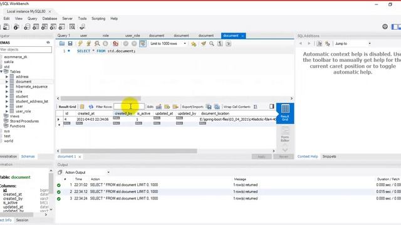Screen dimensions: 401x225
Task: Switch to the Session tab
Action: [x=23, y=220]
